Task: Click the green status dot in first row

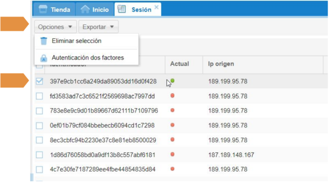Action: (172, 81)
